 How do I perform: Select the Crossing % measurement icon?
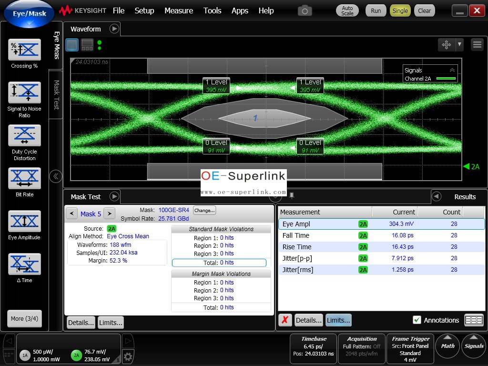click(x=25, y=50)
